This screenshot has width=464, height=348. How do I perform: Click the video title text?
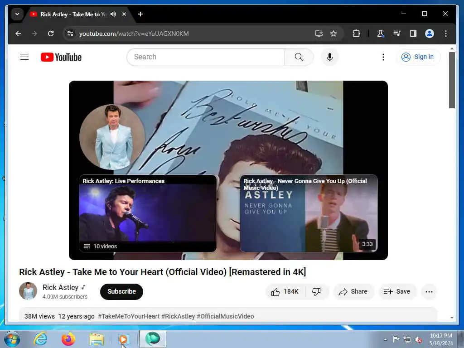click(163, 272)
